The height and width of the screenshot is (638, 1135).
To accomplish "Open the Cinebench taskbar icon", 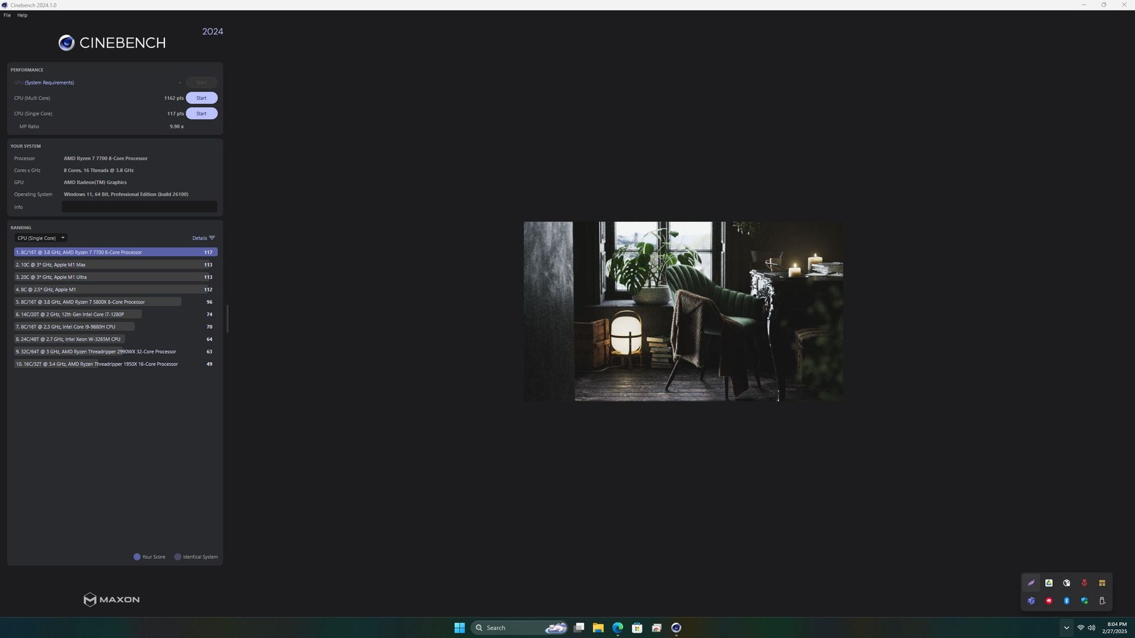I will click(676, 628).
